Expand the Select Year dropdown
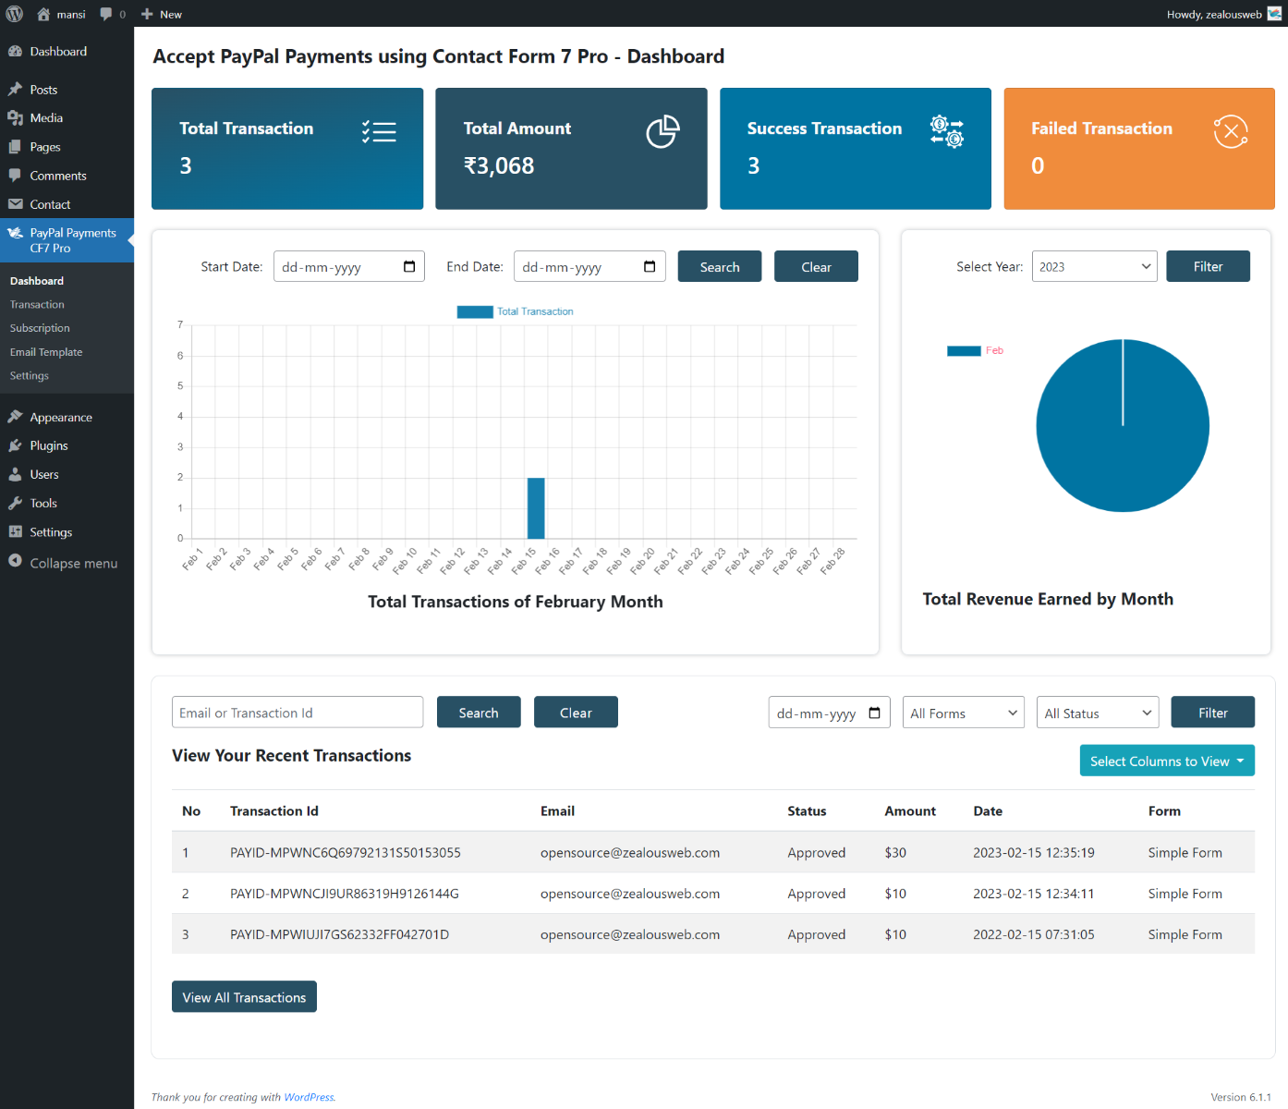 click(1094, 267)
